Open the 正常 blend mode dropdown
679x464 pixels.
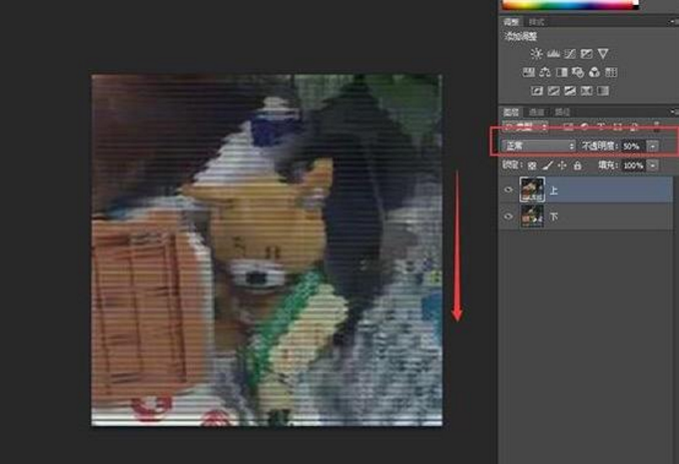(539, 147)
